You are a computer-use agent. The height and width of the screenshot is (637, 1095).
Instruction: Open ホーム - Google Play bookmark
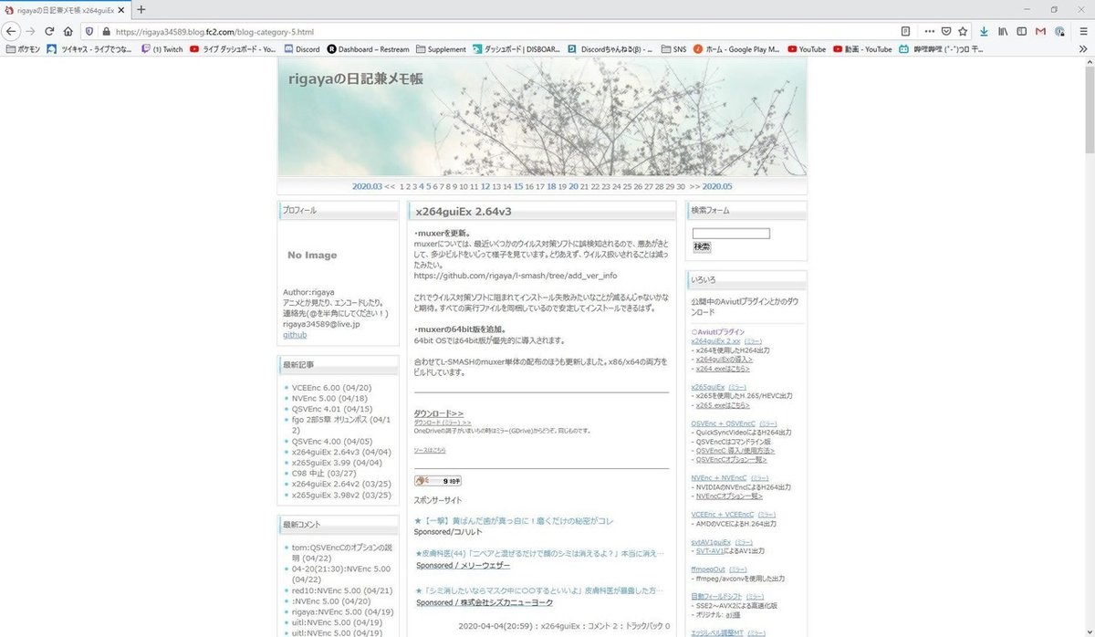click(x=736, y=49)
